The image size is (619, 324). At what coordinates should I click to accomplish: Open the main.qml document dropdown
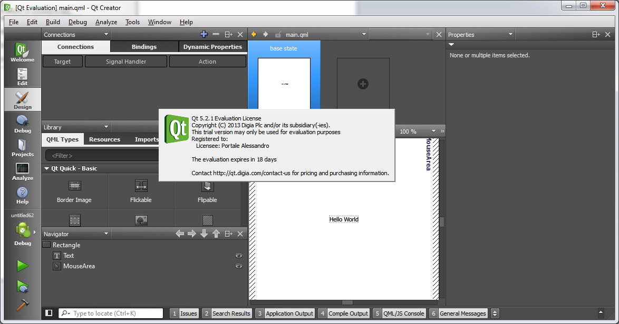pos(364,35)
